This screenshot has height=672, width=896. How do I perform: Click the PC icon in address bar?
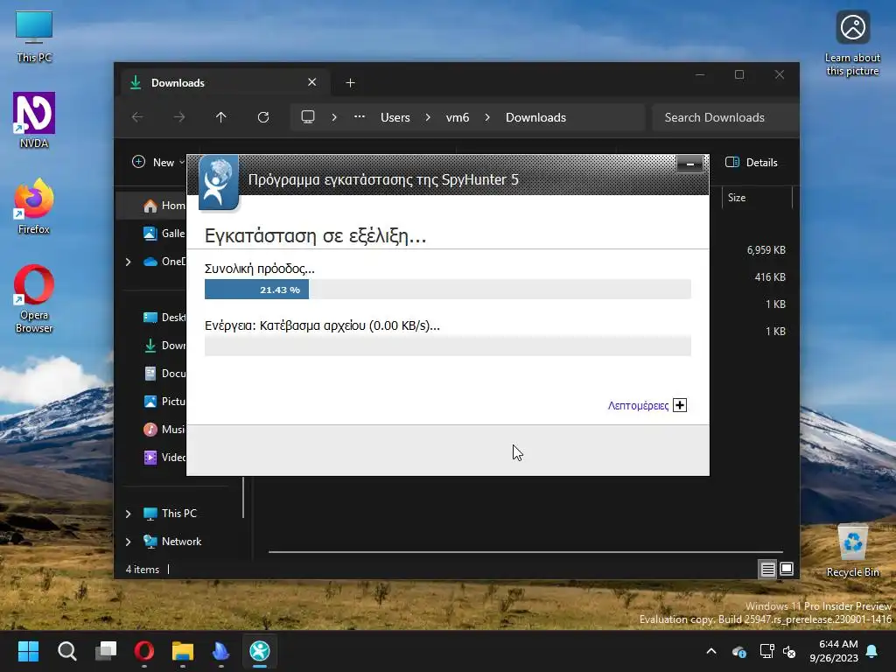[308, 117]
